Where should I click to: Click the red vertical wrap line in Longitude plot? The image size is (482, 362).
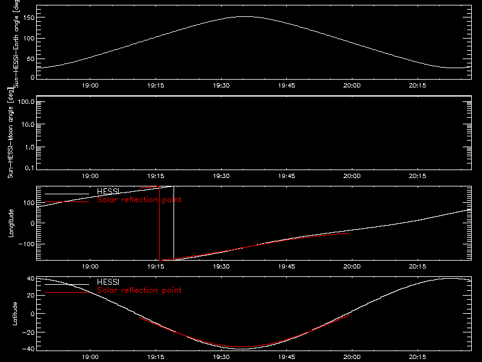[159, 223]
